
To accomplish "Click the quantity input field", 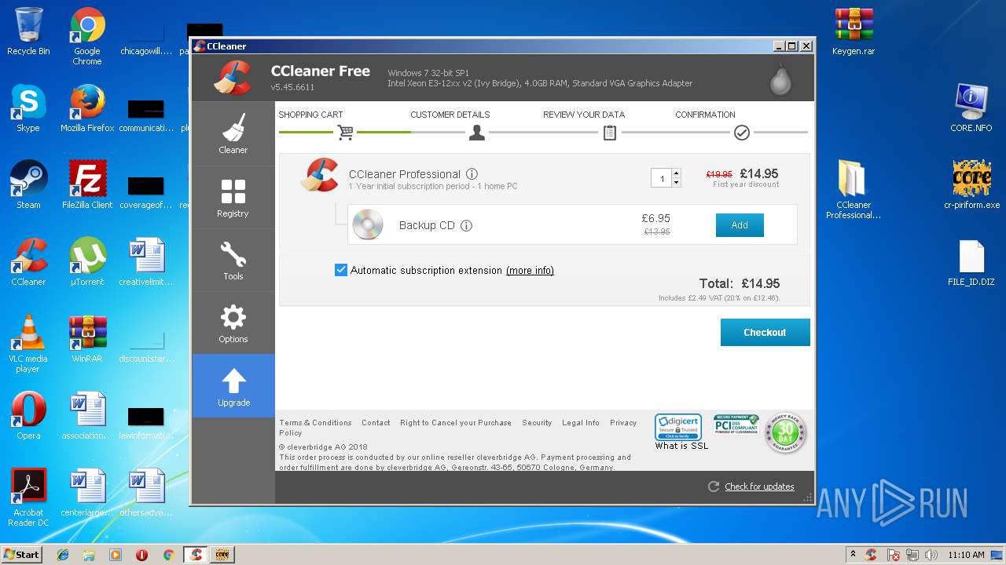I will point(662,178).
